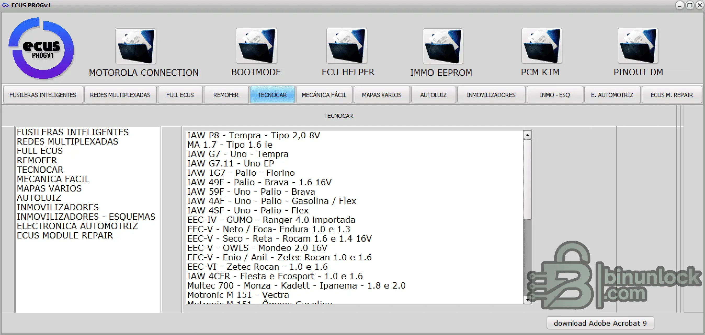Open the ECUS M. REPAIR tab
The width and height of the screenshot is (705, 335).
(x=672, y=95)
